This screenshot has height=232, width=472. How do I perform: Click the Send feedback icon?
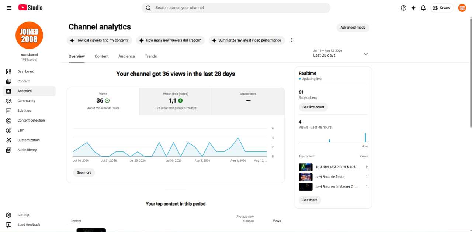[x=8, y=225]
